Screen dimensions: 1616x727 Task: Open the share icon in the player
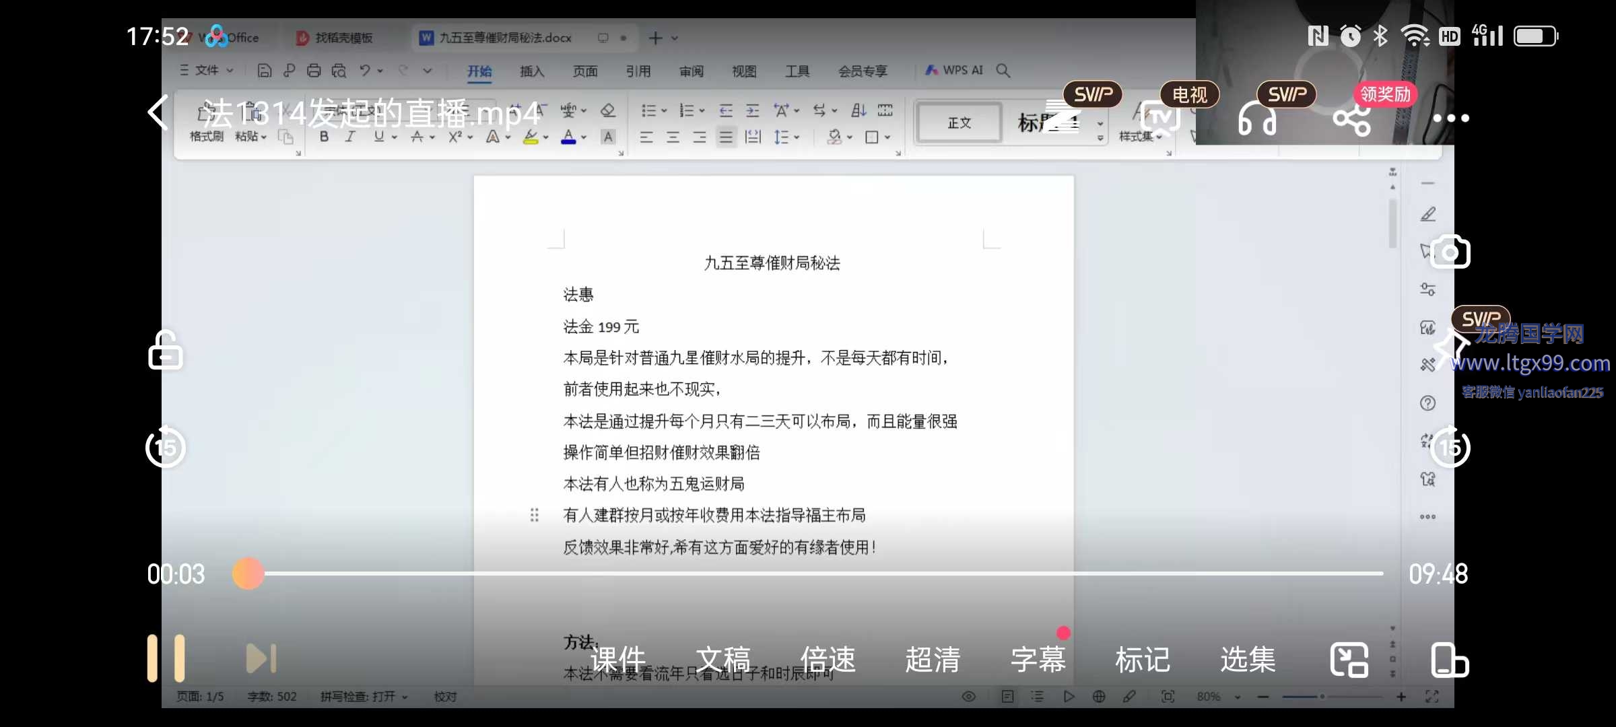(x=1352, y=118)
